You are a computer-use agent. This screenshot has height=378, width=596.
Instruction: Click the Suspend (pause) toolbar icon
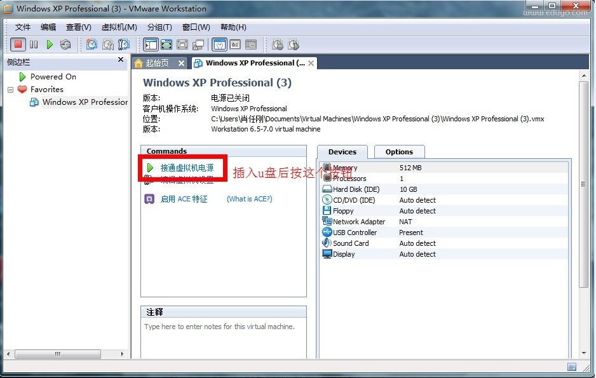click(34, 44)
